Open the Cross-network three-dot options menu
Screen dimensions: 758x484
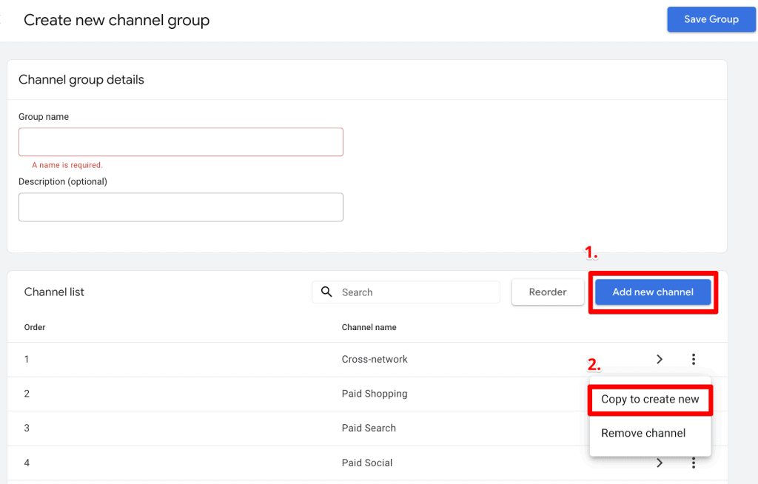(694, 359)
